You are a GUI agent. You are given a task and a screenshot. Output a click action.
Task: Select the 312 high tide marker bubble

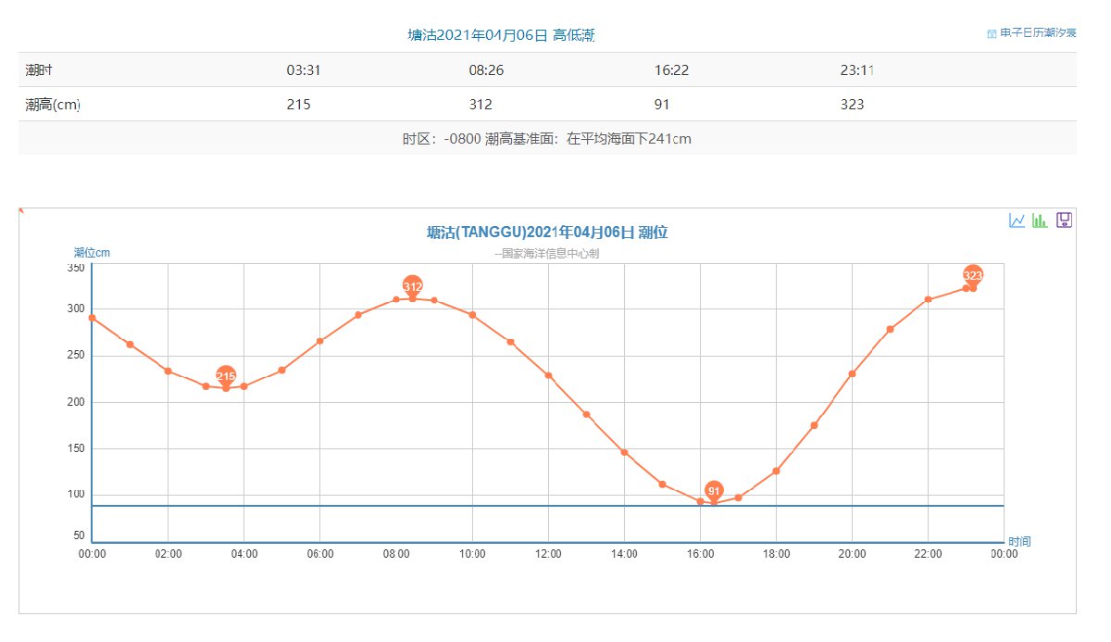[x=413, y=286]
